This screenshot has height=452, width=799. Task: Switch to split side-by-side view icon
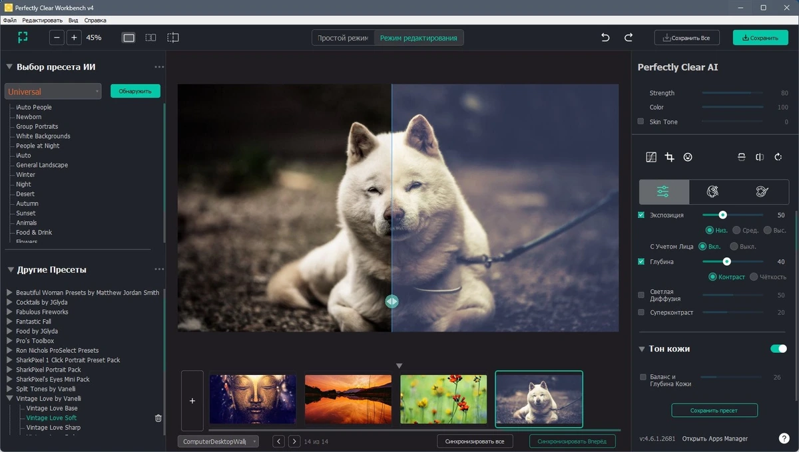tap(150, 38)
